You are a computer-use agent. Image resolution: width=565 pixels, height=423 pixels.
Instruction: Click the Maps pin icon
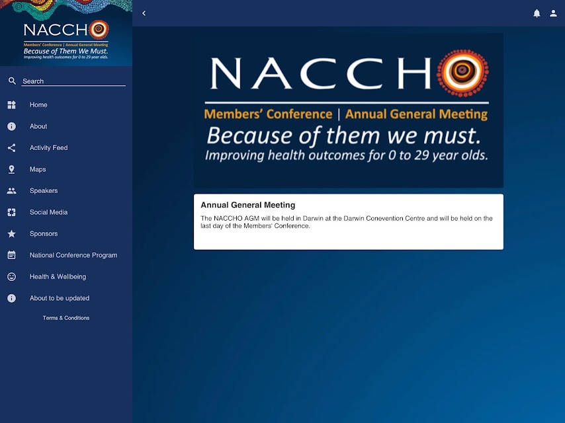coord(11,169)
